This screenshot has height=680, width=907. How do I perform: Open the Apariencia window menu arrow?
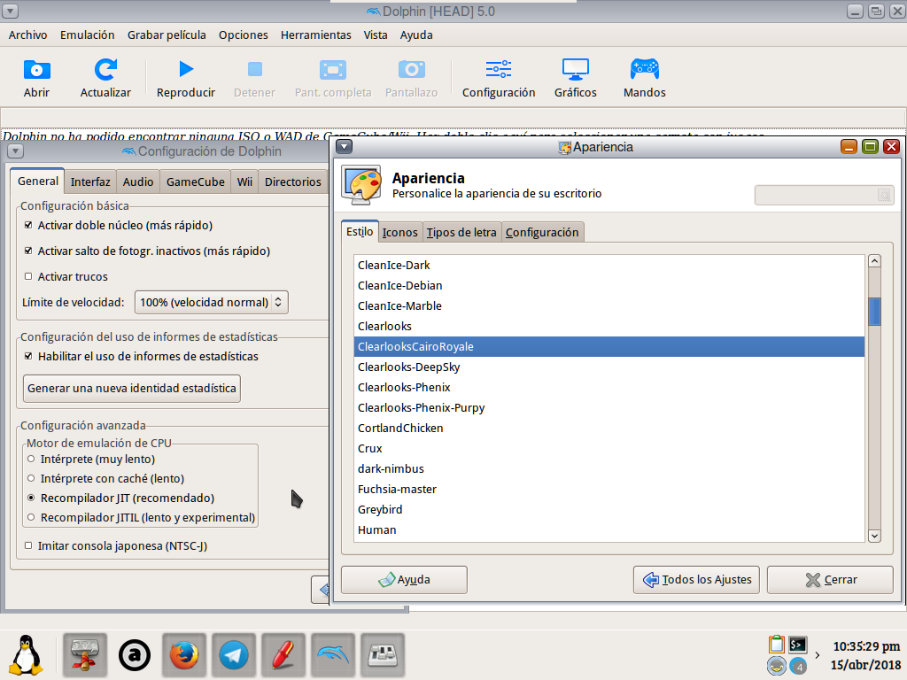[345, 146]
